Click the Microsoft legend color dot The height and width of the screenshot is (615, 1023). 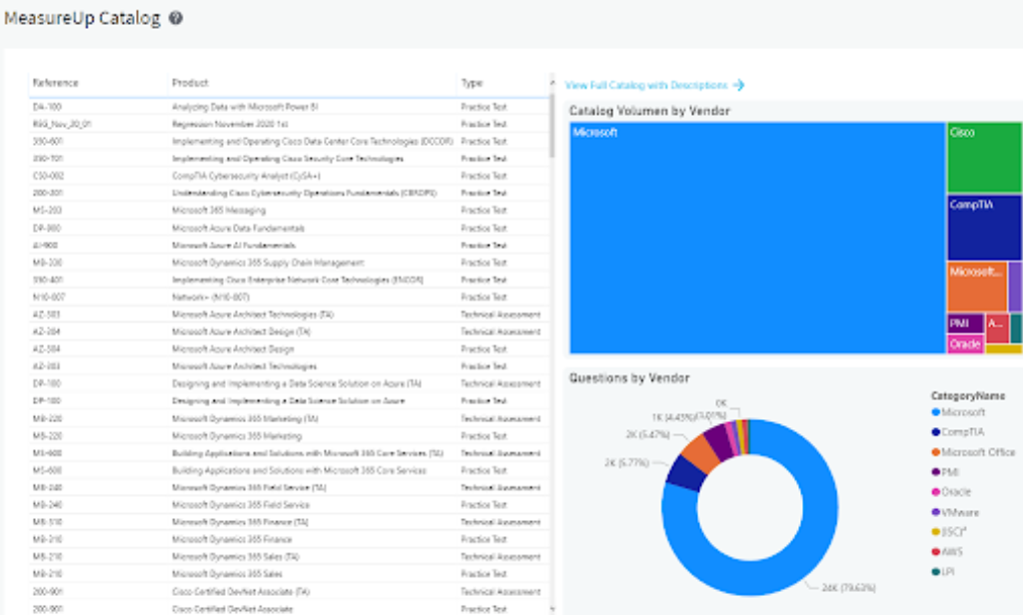(x=935, y=412)
